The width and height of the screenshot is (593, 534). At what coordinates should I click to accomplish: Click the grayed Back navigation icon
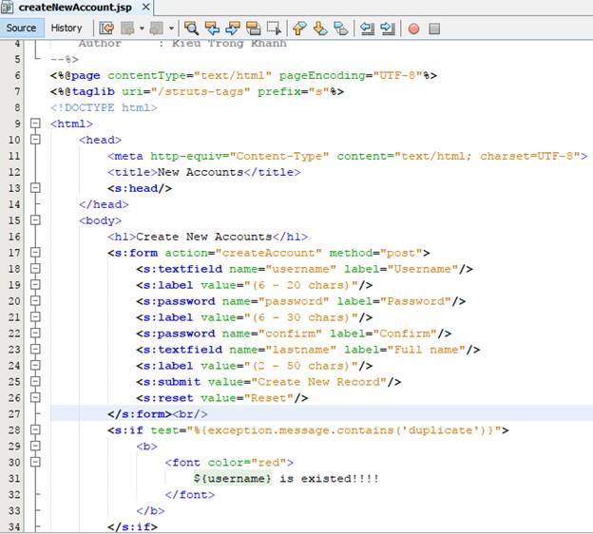click(x=128, y=29)
